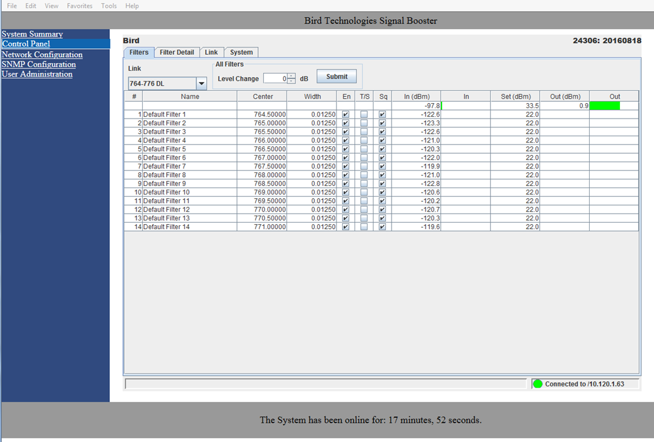Select the Default Filter 2 name cell
Screen dimensions: 654x442
tap(190, 123)
